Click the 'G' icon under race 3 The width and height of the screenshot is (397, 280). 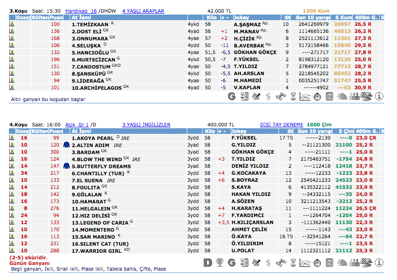pyautogui.click(x=231, y=96)
